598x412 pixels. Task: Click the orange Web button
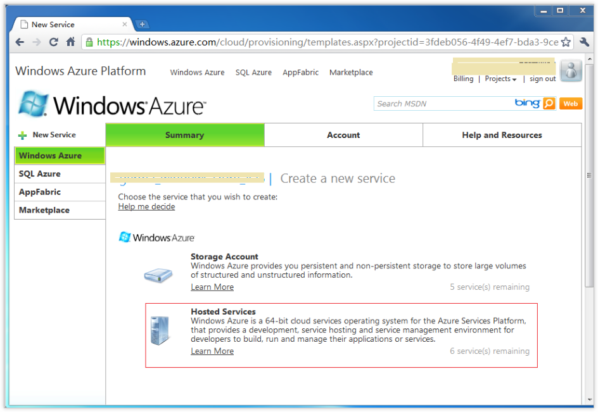click(571, 103)
